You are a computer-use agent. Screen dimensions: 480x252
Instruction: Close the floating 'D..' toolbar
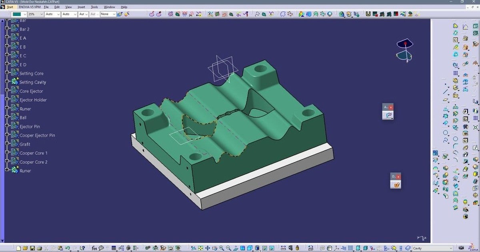pos(398,177)
